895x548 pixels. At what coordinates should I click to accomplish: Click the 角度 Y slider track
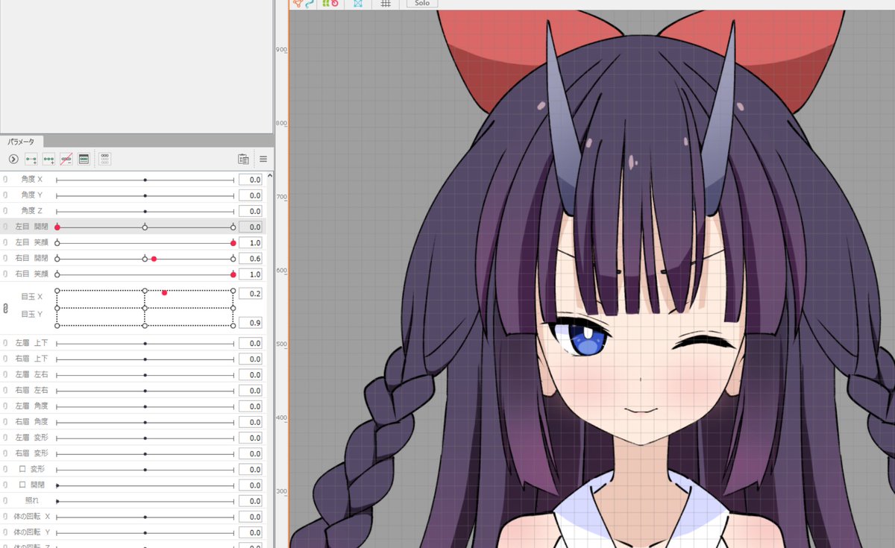(x=145, y=195)
